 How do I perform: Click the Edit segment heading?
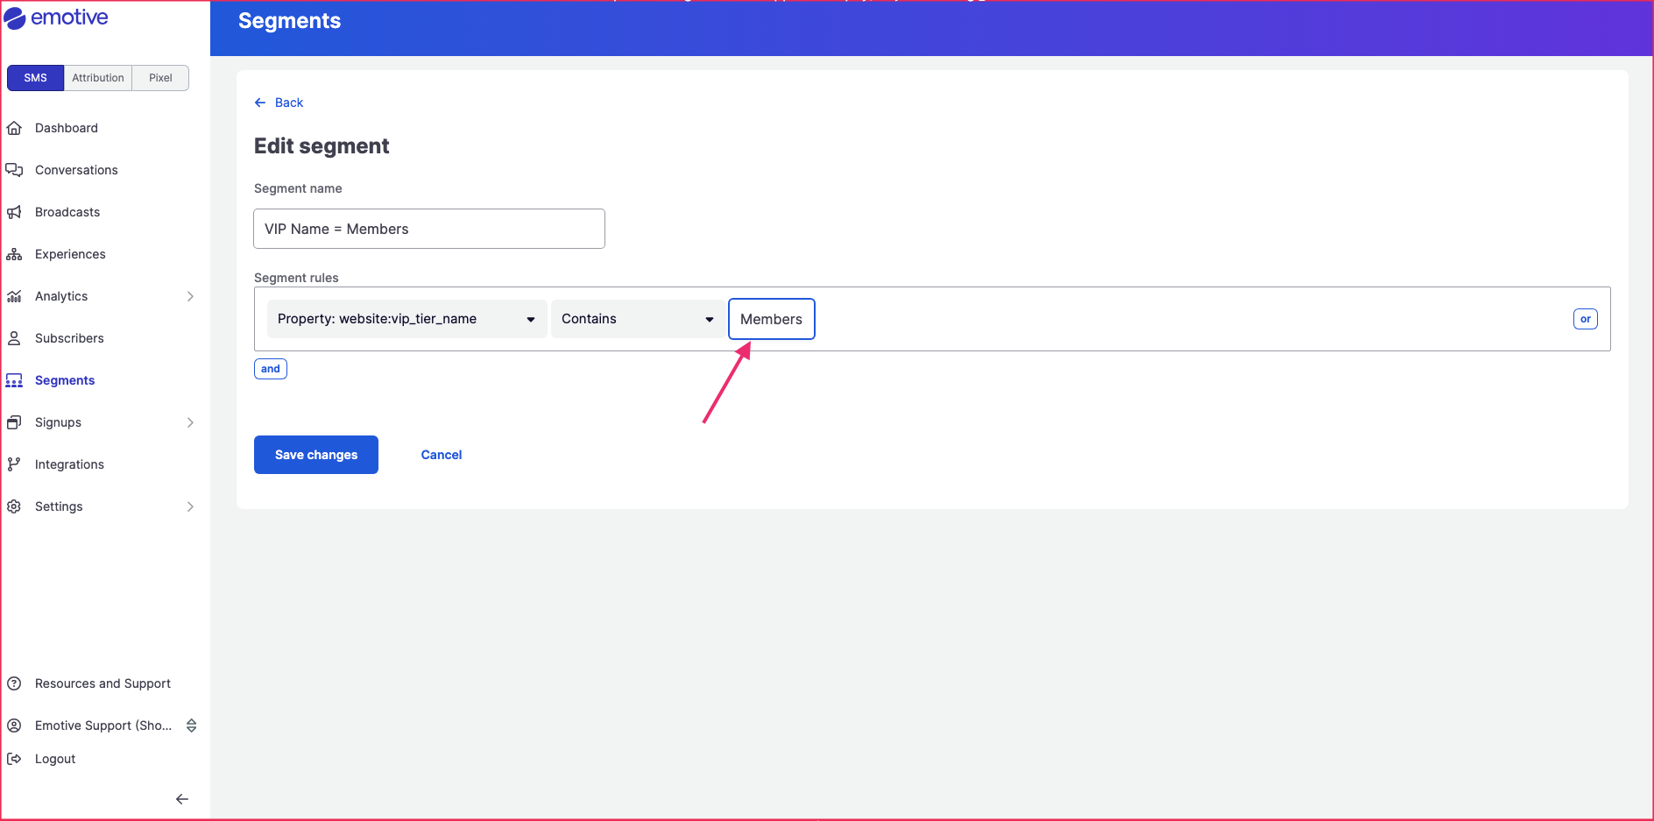click(322, 146)
